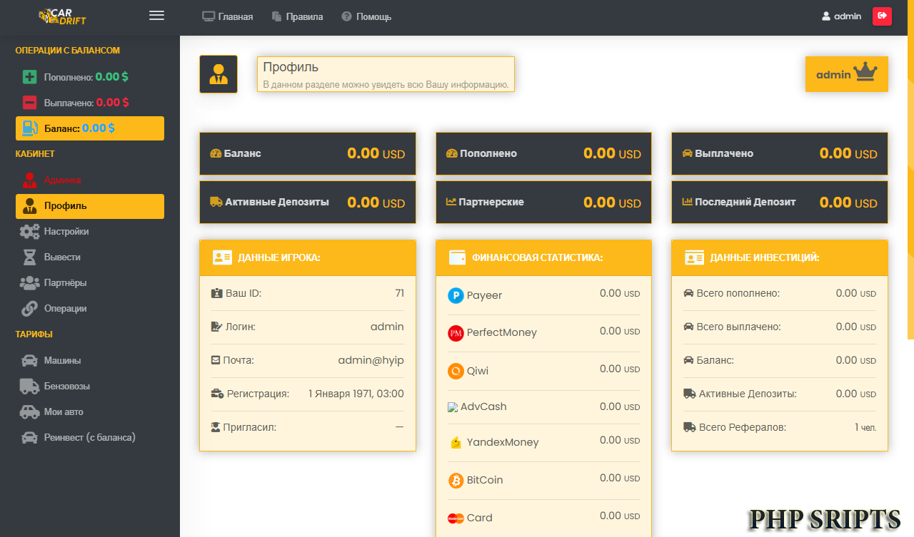Click the red logout icon button
The height and width of the screenshot is (537, 914).
(882, 16)
